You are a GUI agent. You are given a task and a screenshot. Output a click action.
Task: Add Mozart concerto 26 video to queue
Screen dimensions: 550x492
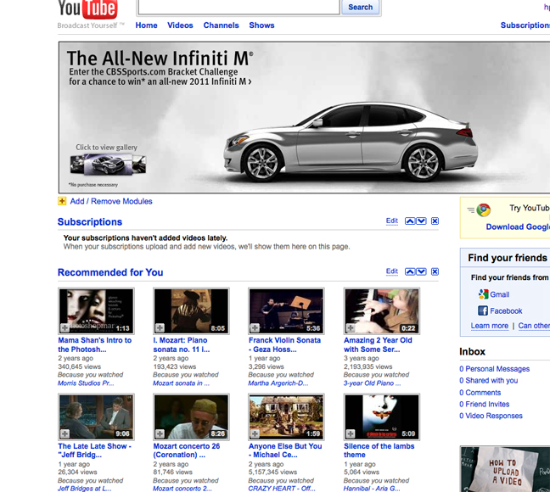(x=160, y=433)
